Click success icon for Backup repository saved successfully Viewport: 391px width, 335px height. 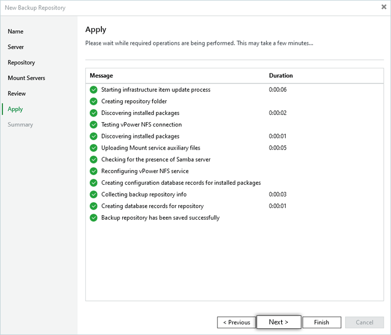coord(94,218)
